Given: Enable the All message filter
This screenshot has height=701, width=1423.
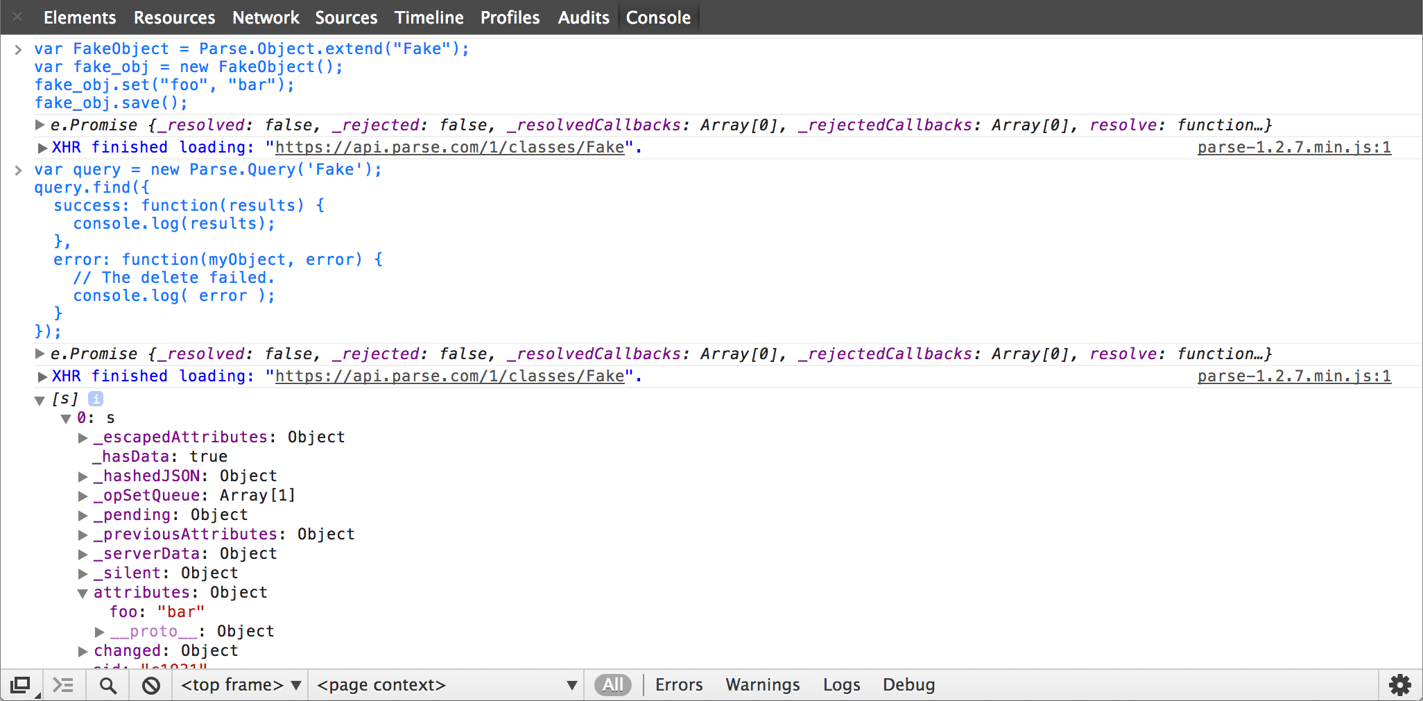Looking at the screenshot, I should coord(613,684).
